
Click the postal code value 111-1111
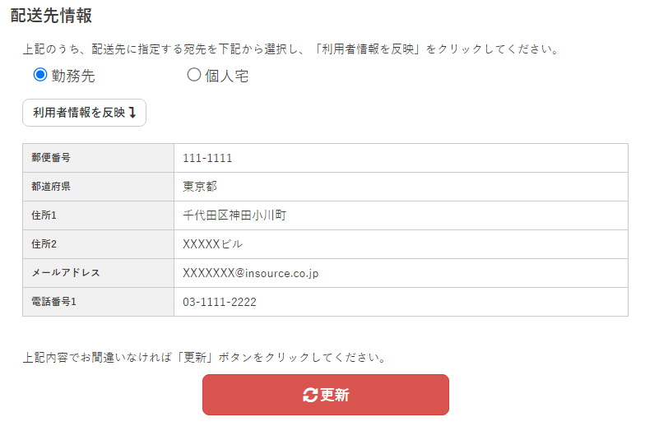point(207,158)
